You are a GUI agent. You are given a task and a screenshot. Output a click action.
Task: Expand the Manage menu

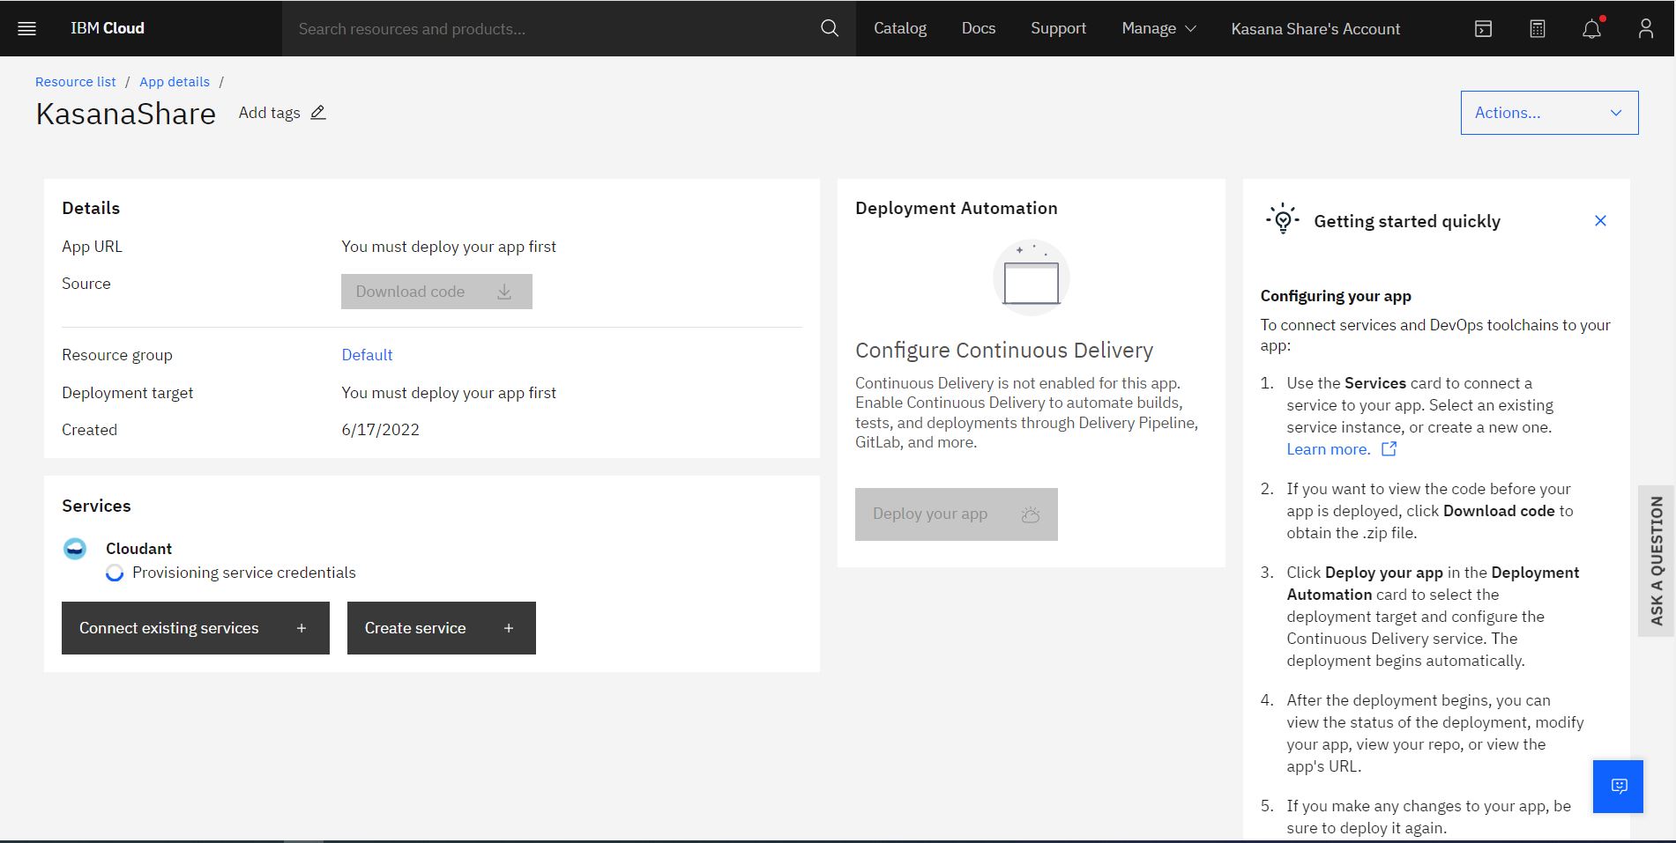click(x=1158, y=28)
